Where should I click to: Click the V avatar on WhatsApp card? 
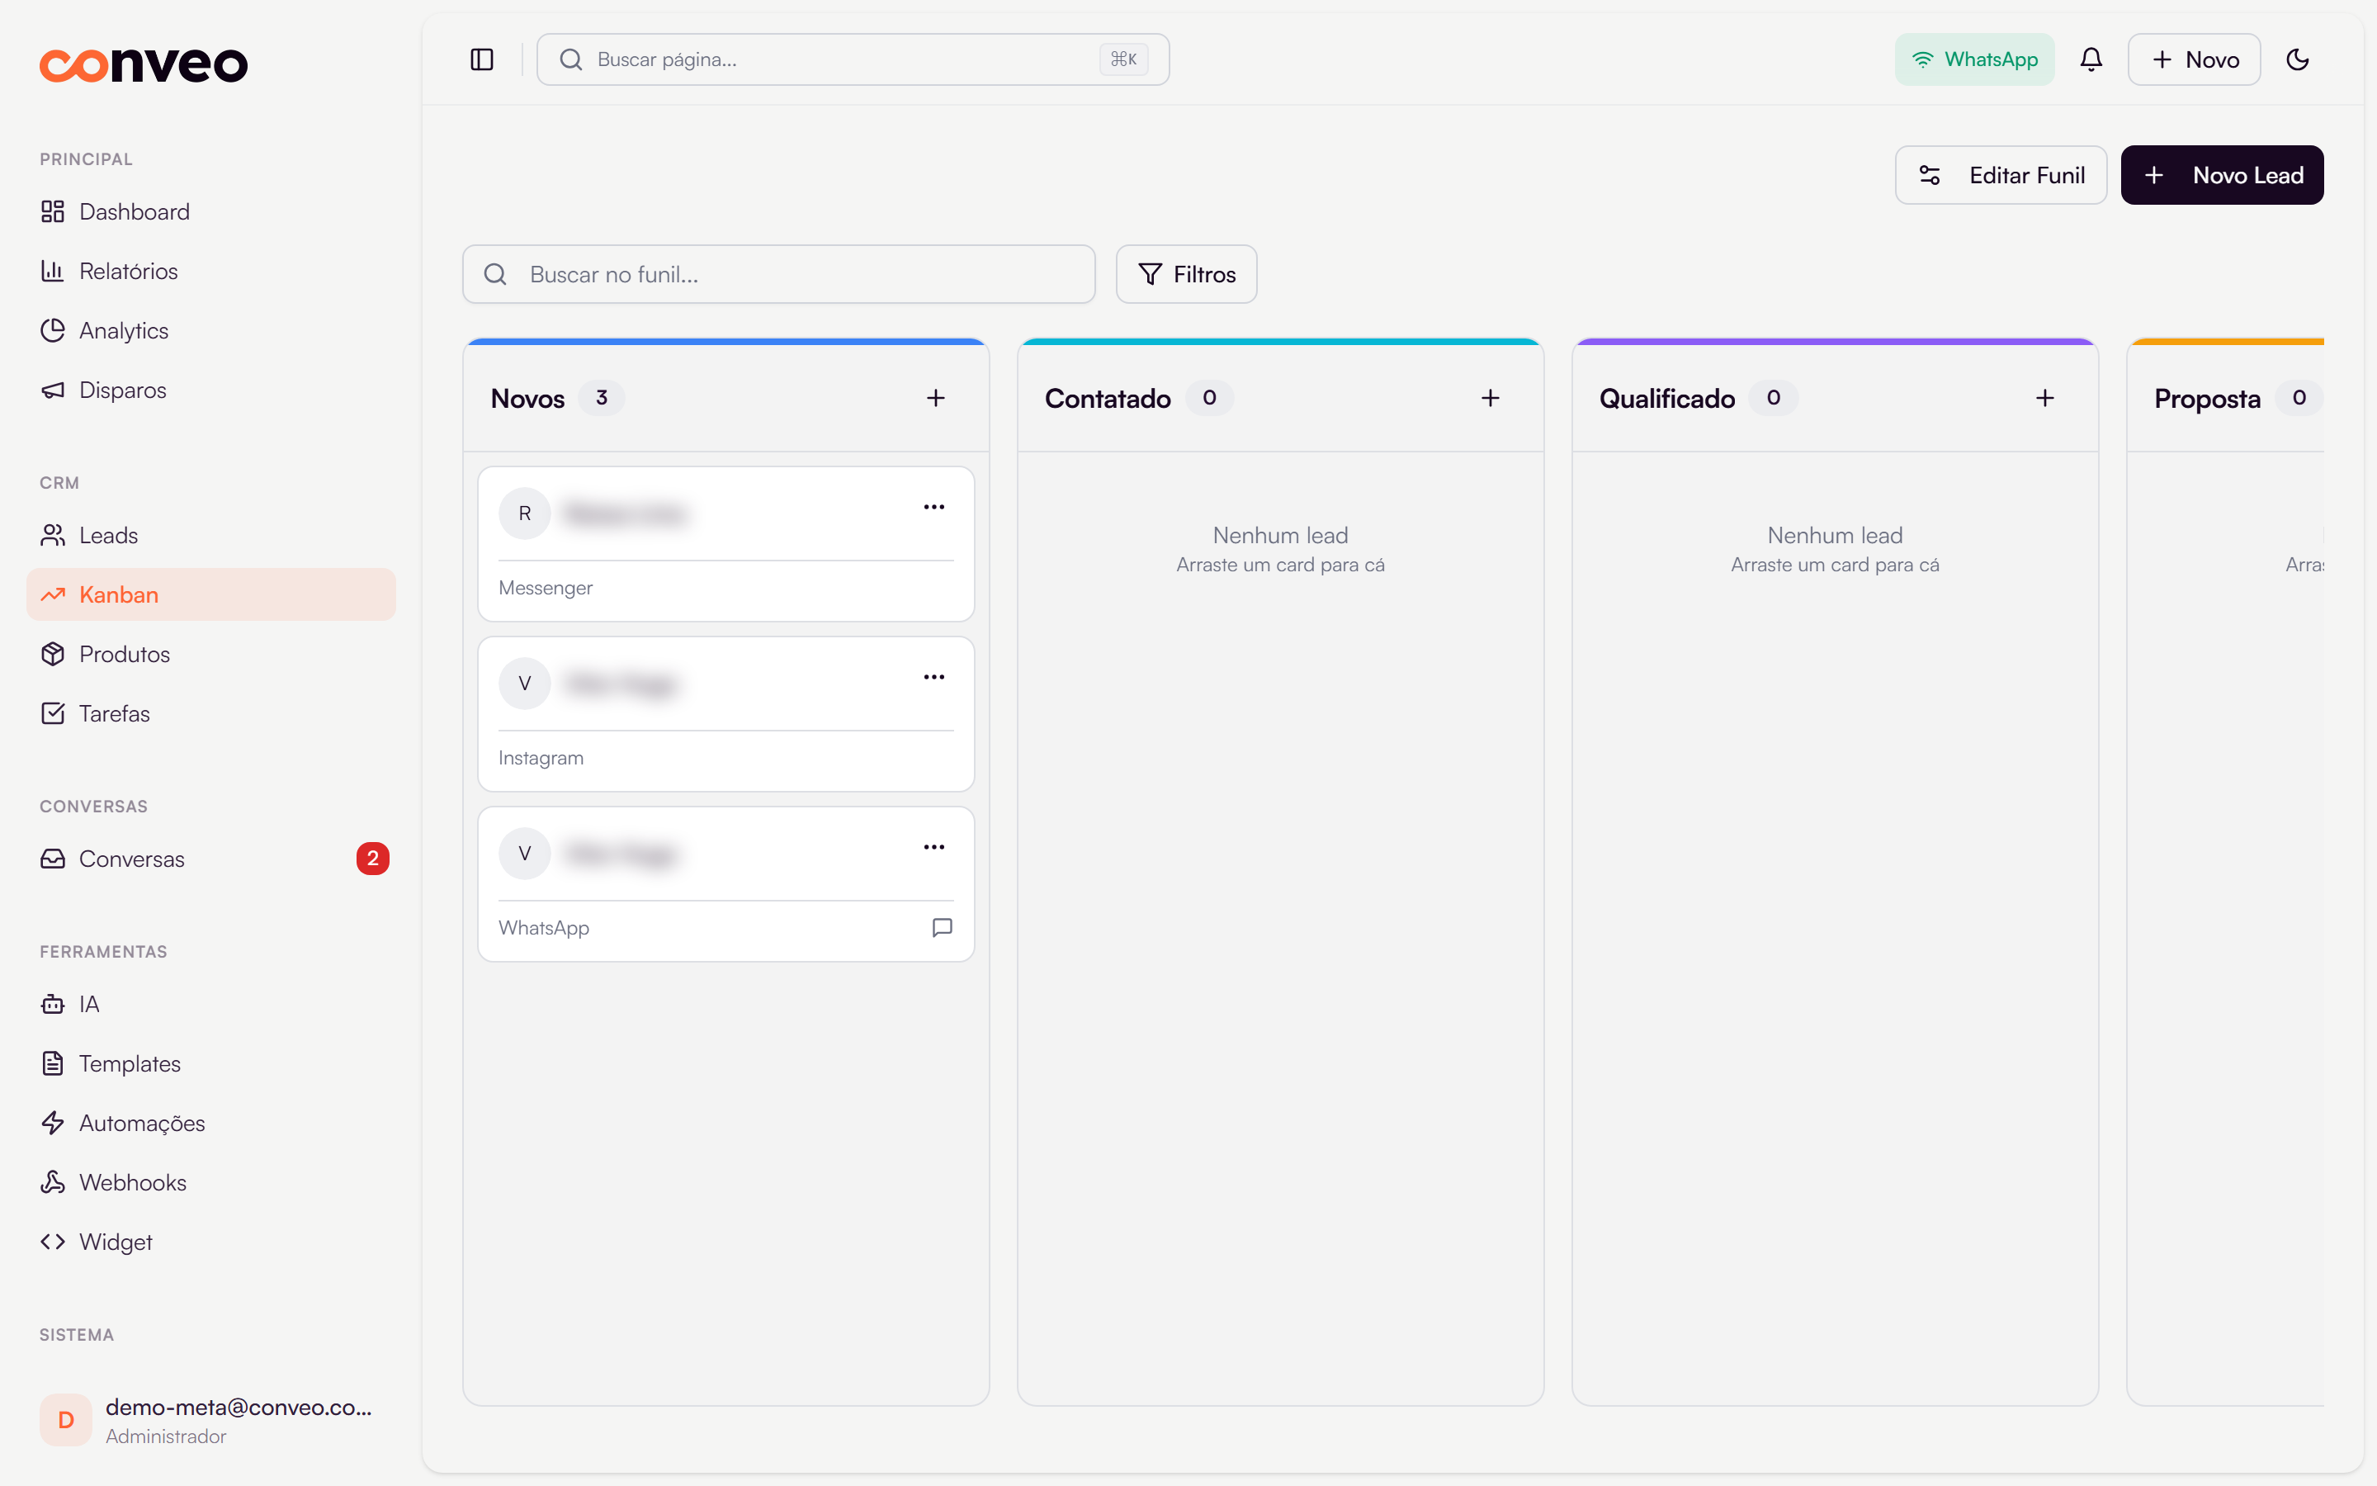coord(525,853)
